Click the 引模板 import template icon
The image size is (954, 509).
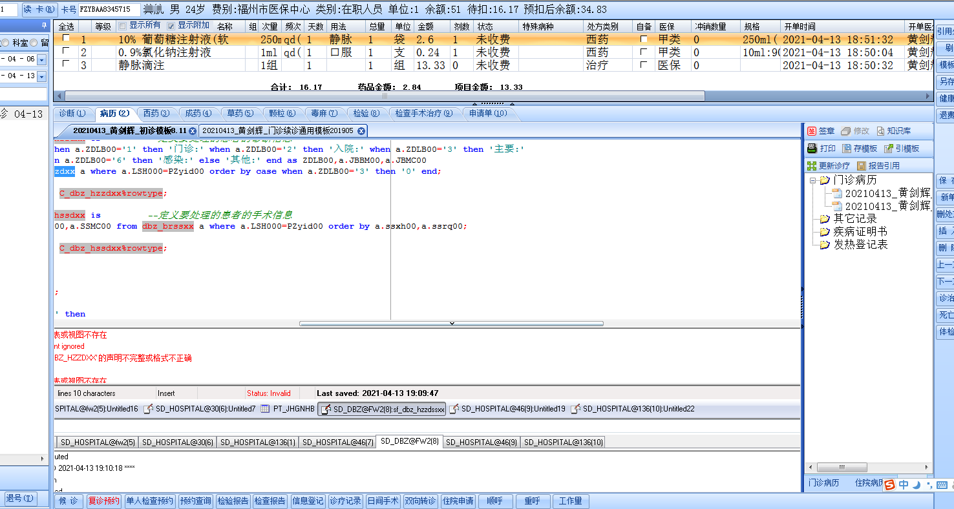(889, 149)
